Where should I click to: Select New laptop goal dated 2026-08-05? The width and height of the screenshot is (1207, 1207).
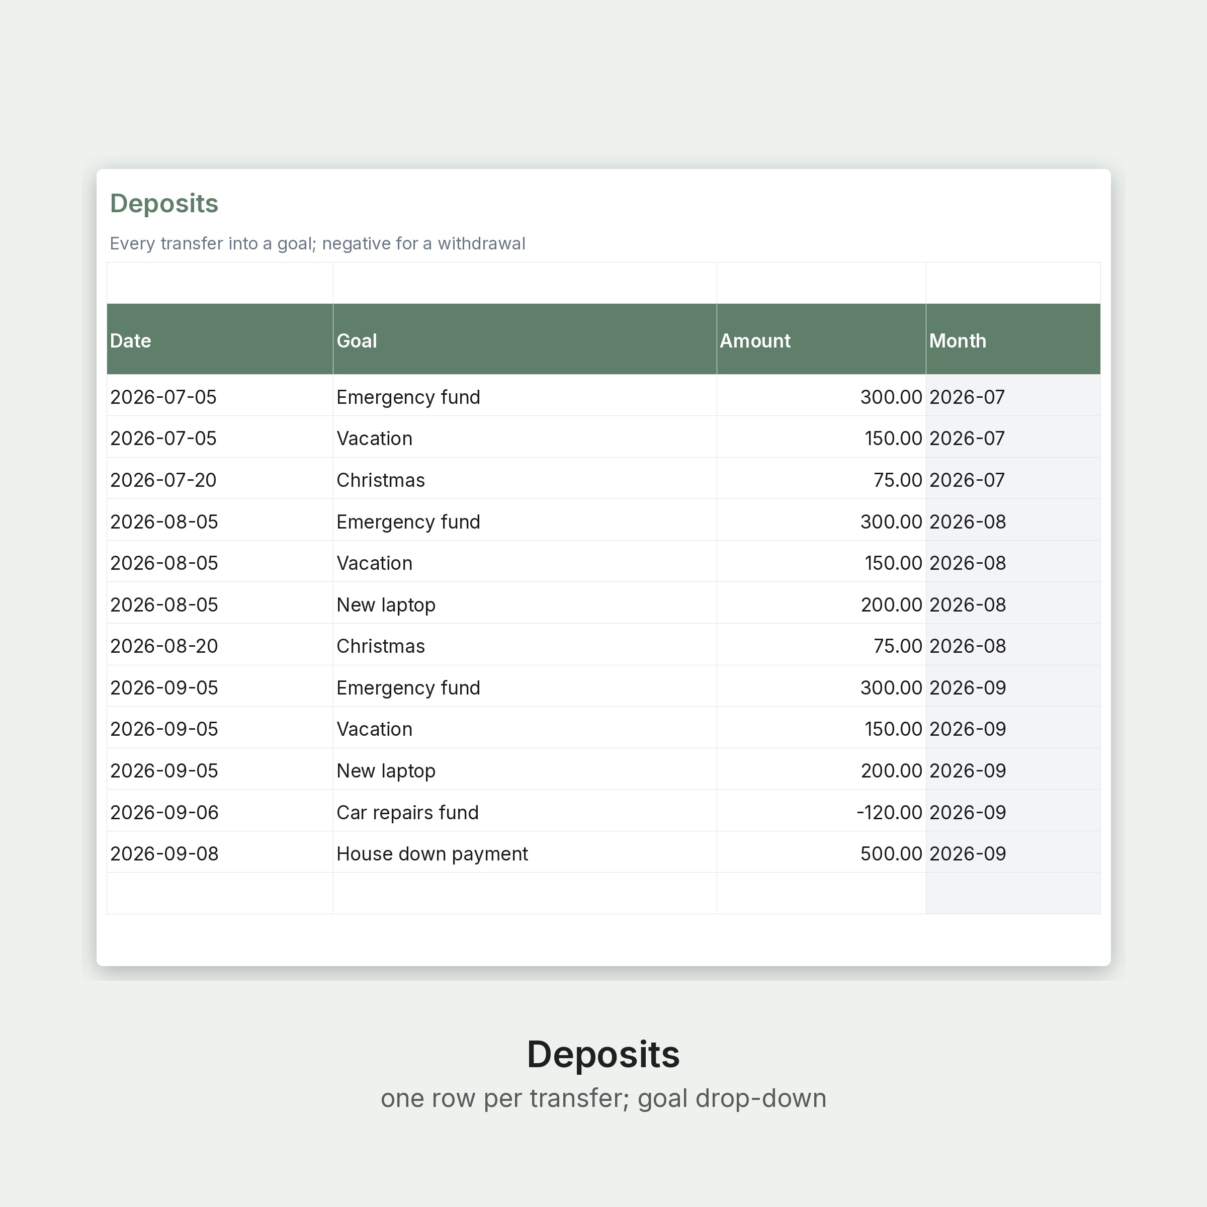(525, 603)
